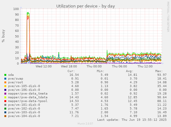Select the pve/vm-102-disk-0 label
Image resolution: width=171 pixels, height=127 pixels.
click(24, 109)
